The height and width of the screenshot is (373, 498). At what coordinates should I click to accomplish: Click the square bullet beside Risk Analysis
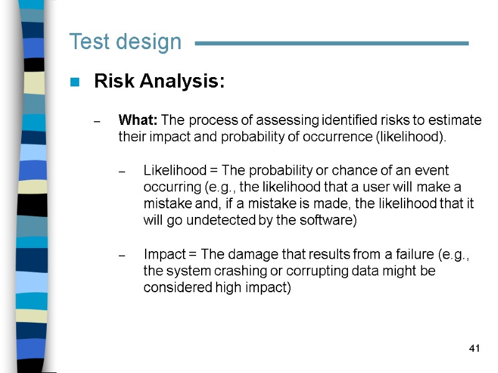pyautogui.click(x=75, y=82)
